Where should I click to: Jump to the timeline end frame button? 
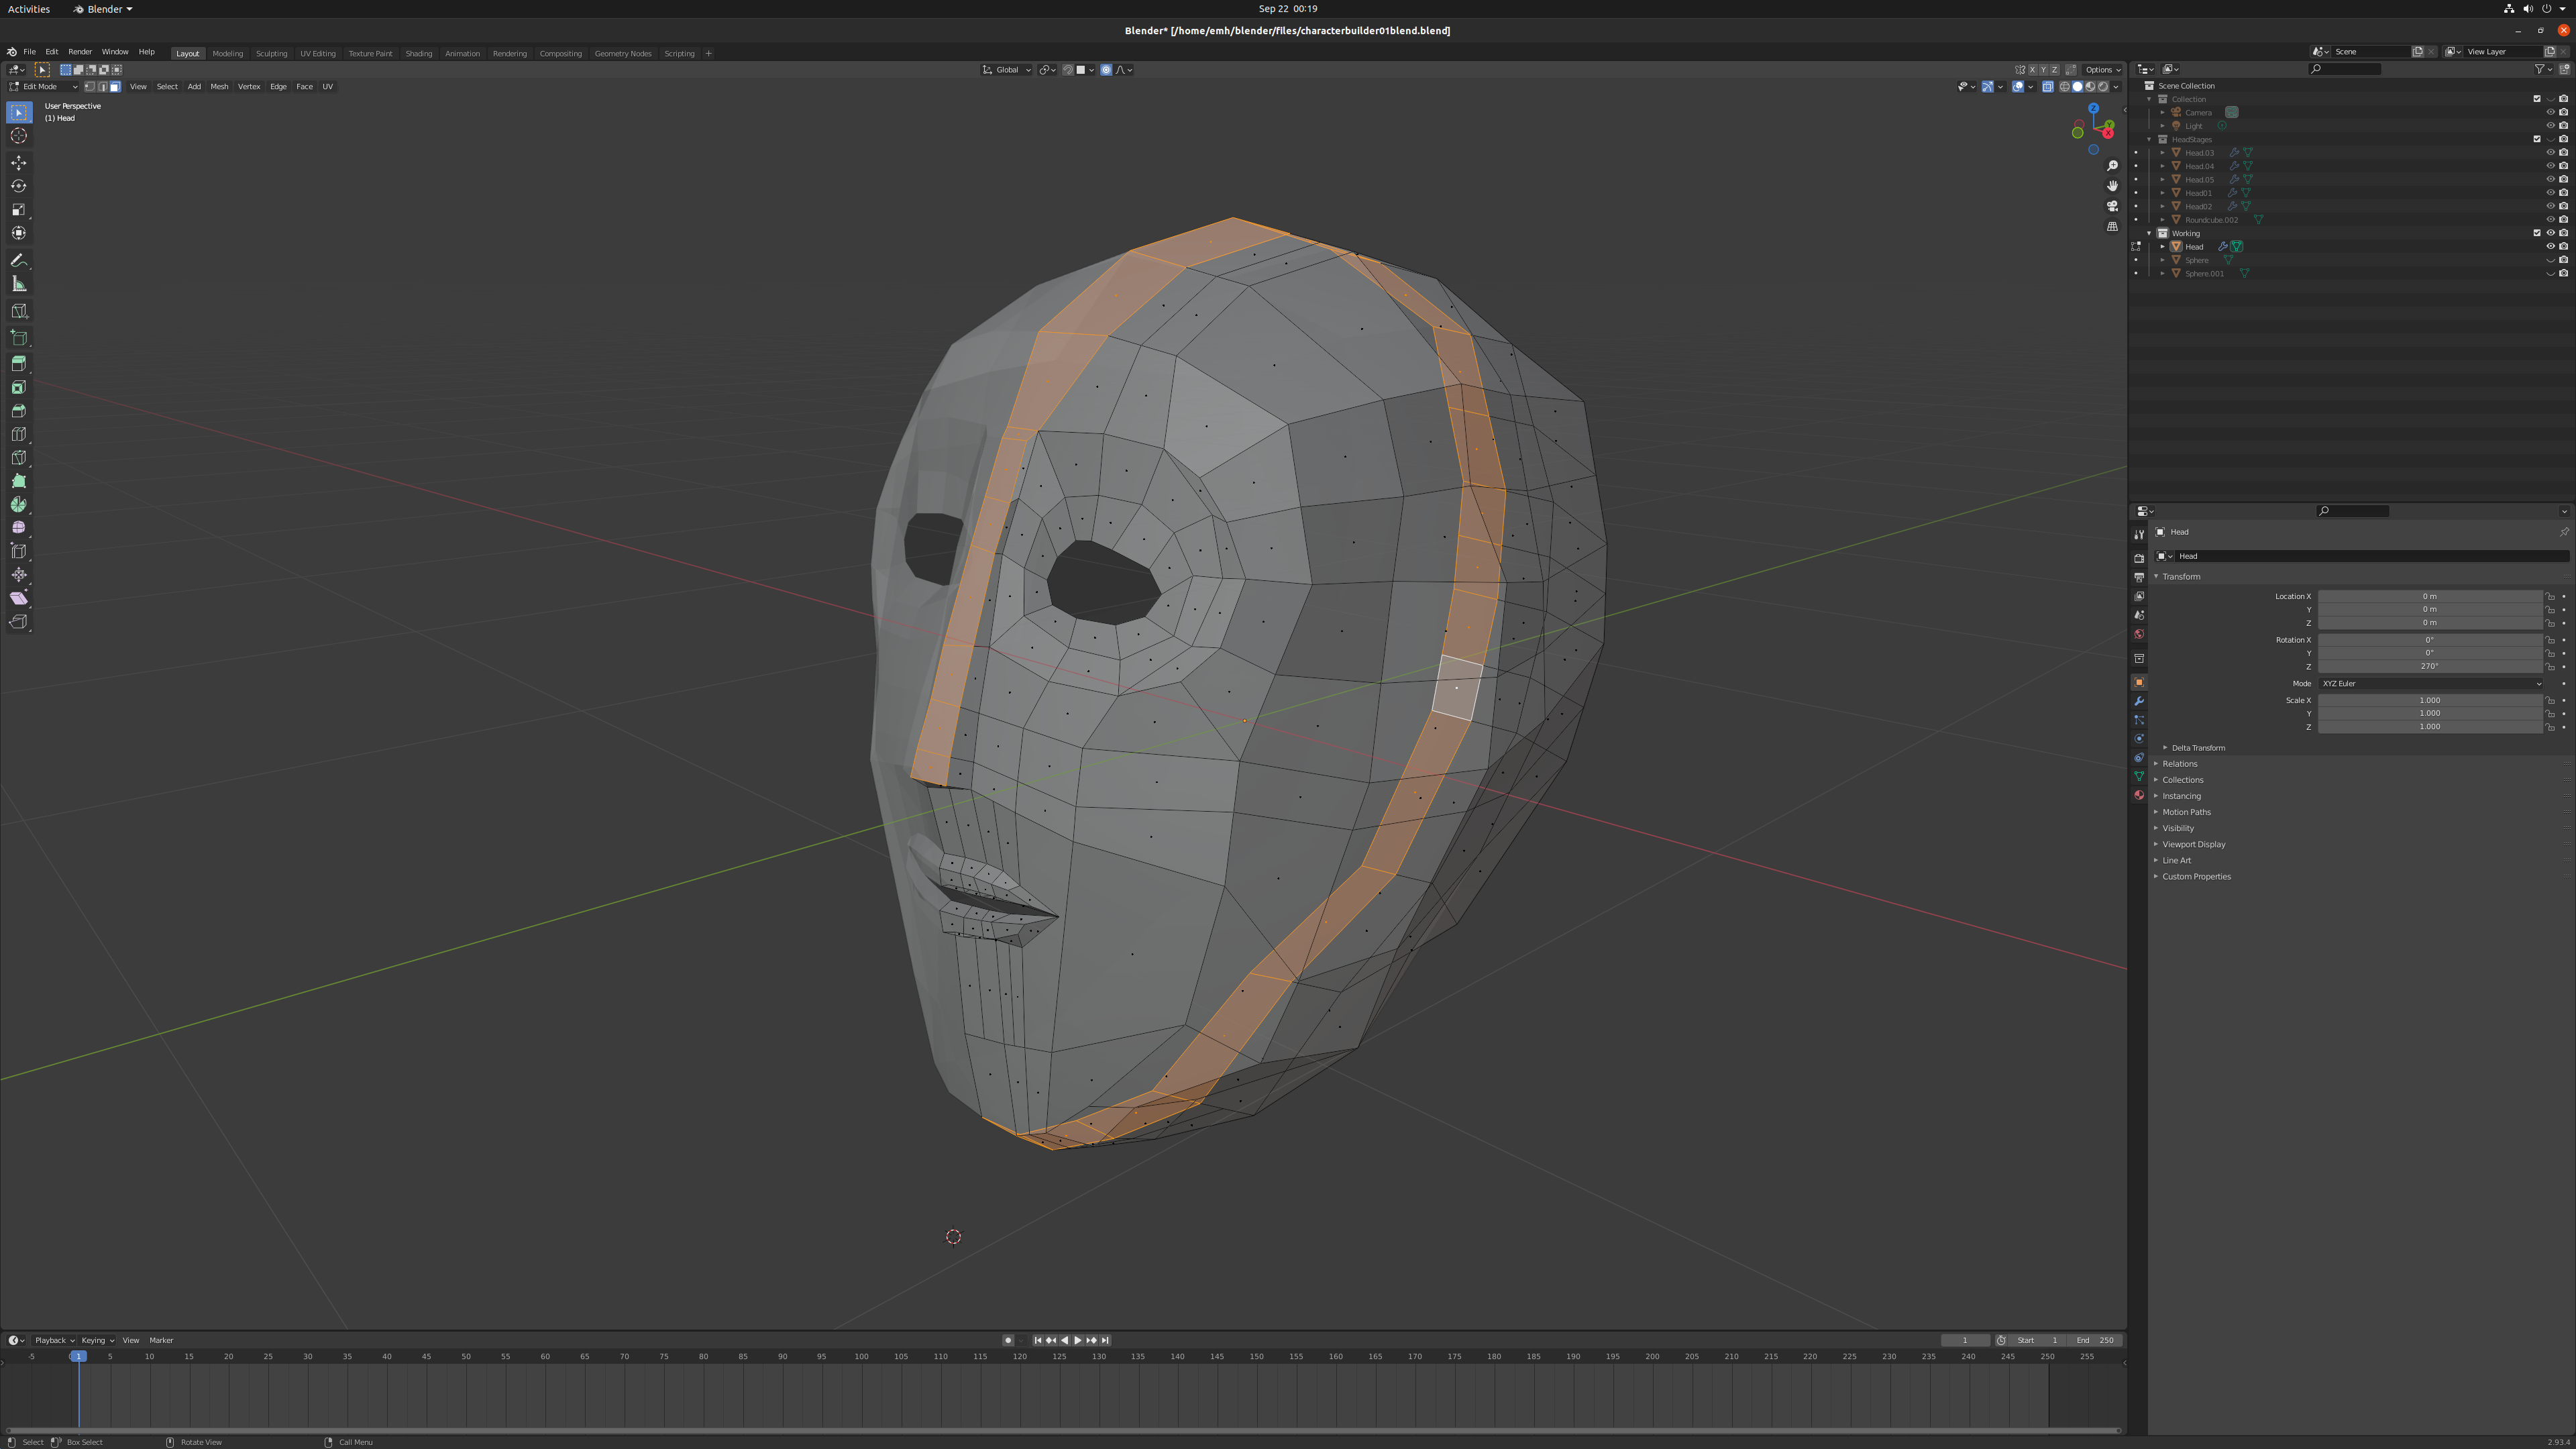click(x=1105, y=1341)
